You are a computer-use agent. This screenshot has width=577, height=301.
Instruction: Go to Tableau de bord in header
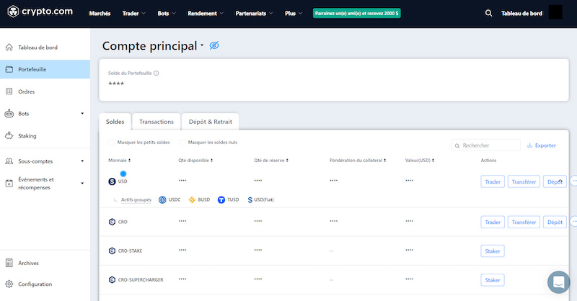[521, 13]
